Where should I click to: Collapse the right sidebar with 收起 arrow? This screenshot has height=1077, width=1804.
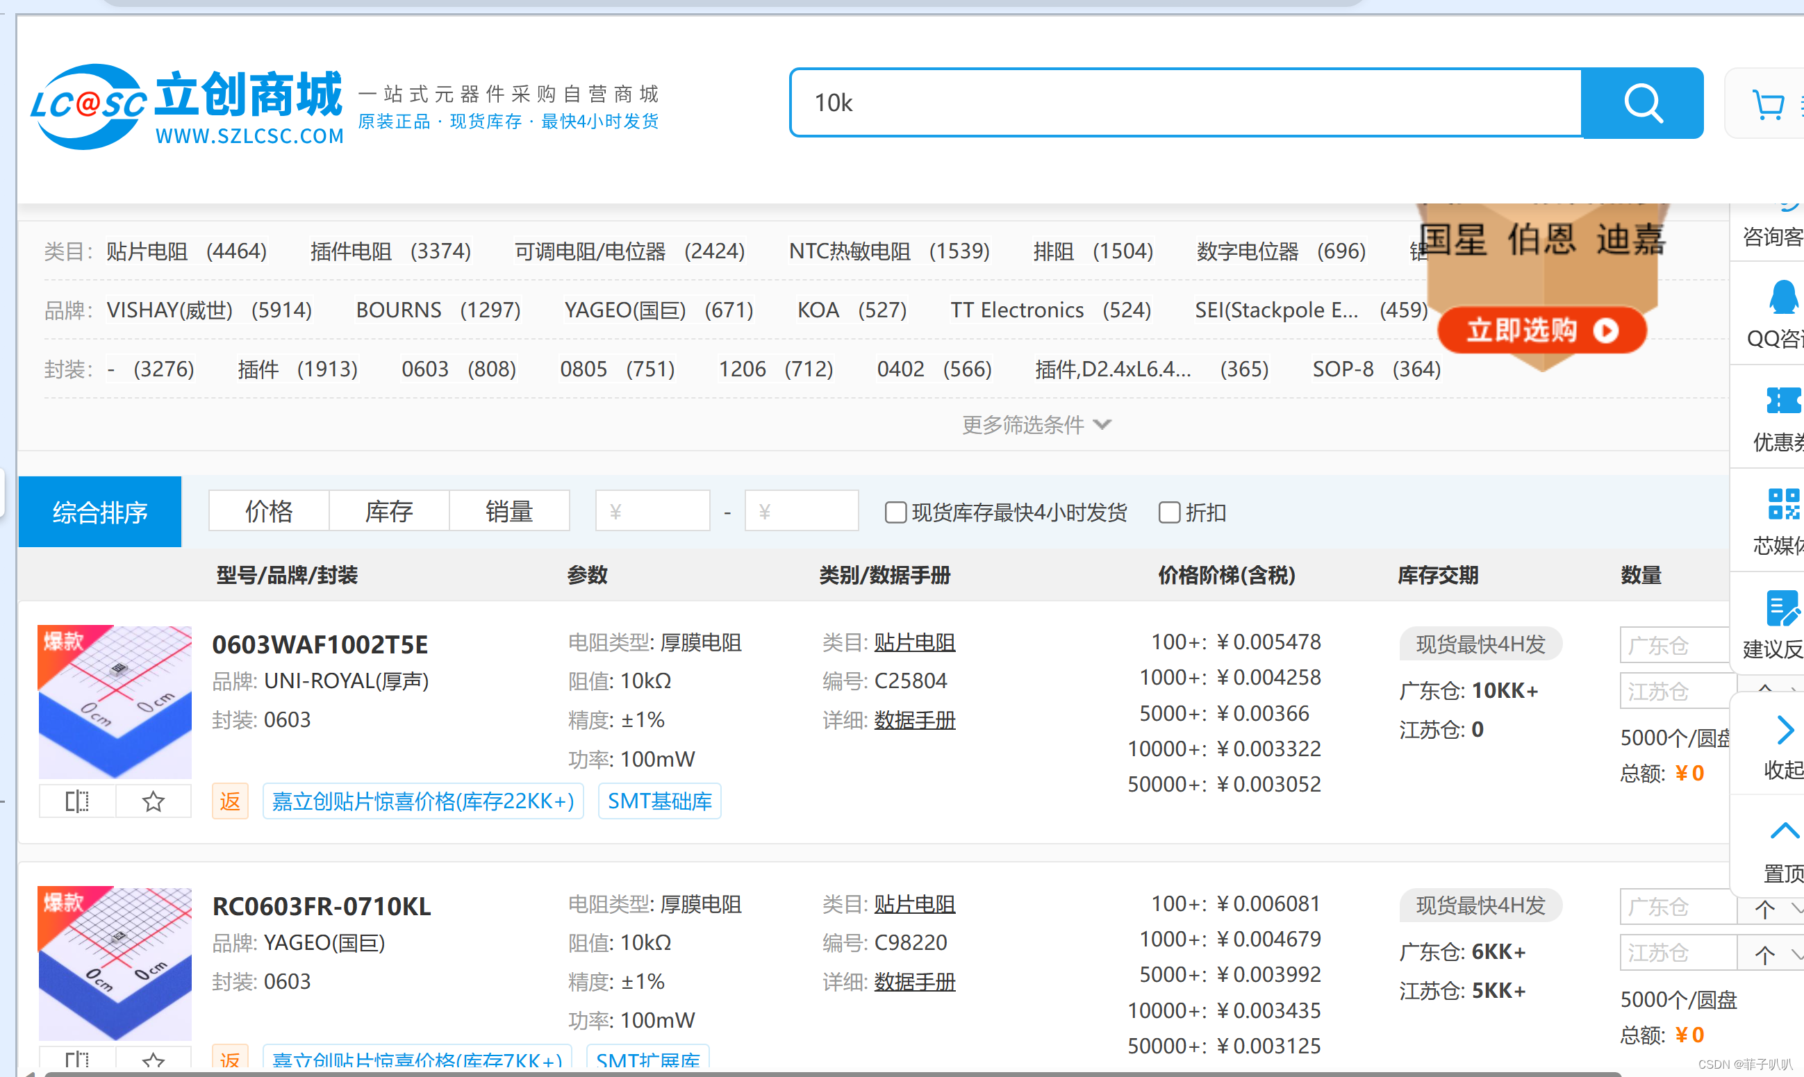[x=1785, y=730]
